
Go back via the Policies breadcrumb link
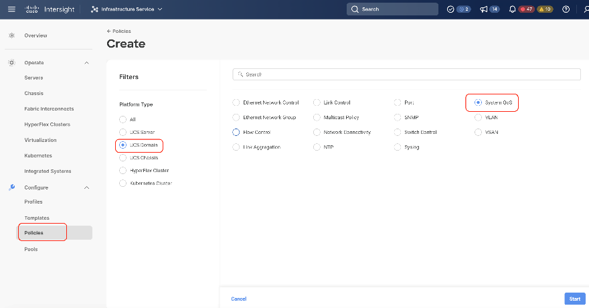coord(119,31)
